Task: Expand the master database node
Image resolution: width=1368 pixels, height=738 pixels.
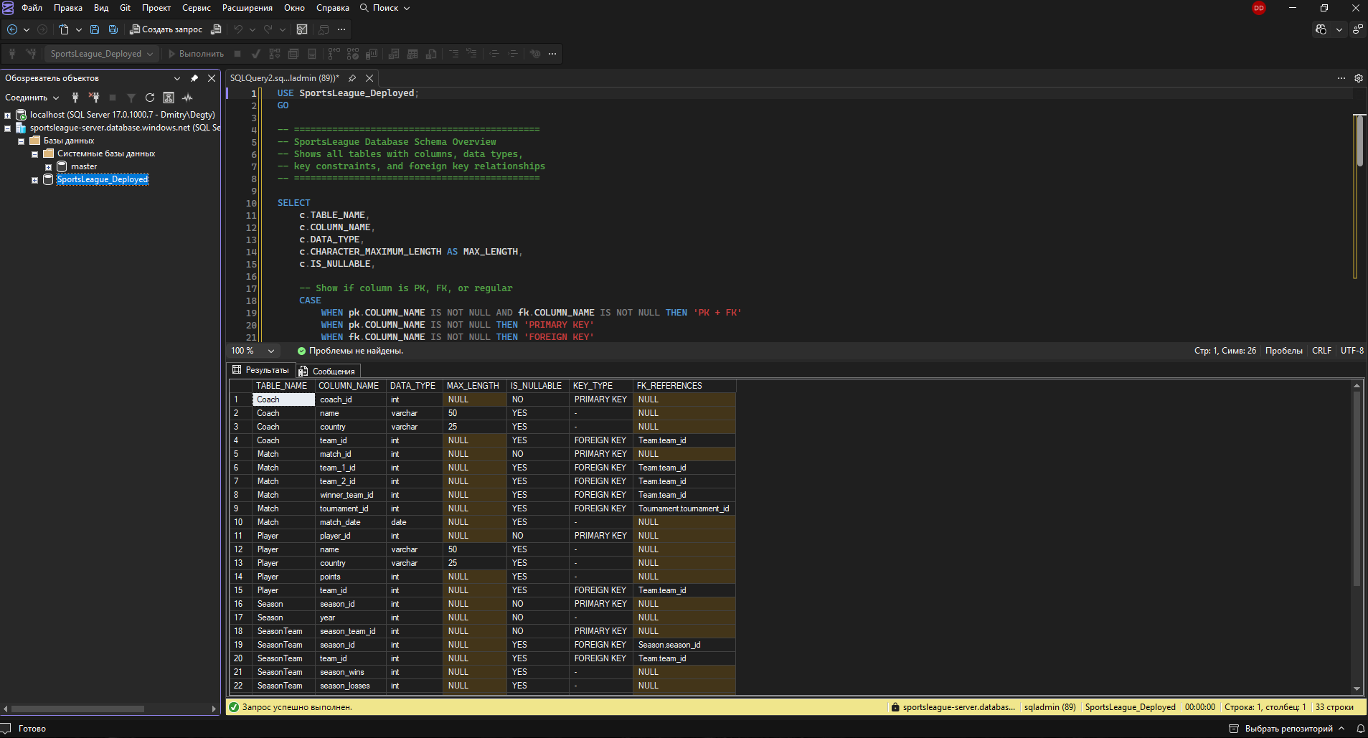Action: click(48, 166)
